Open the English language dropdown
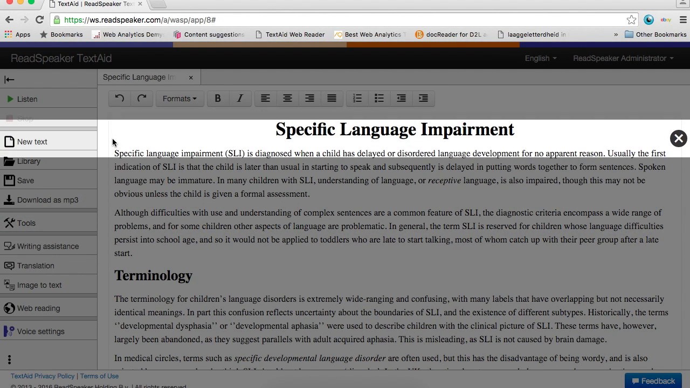The image size is (690, 388). tap(541, 58)
